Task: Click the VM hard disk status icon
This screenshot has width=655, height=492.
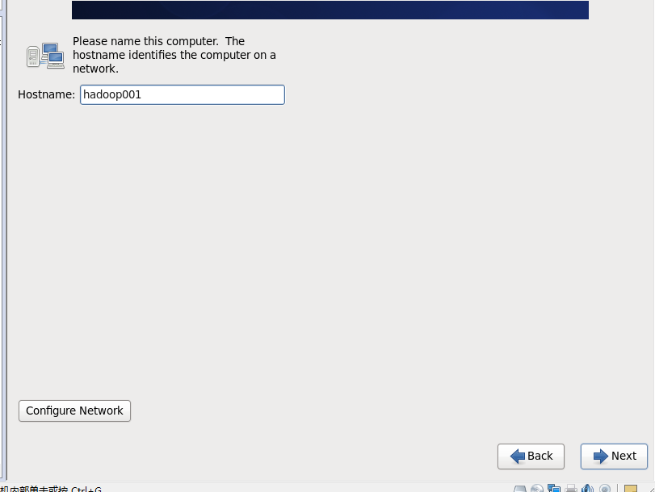Action: tap(519, 489)
